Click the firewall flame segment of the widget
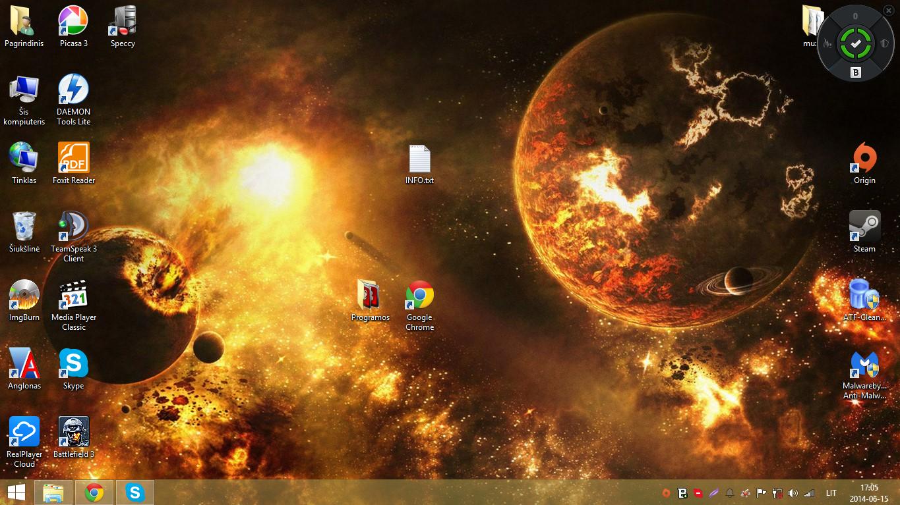 (x=827, y=43)
